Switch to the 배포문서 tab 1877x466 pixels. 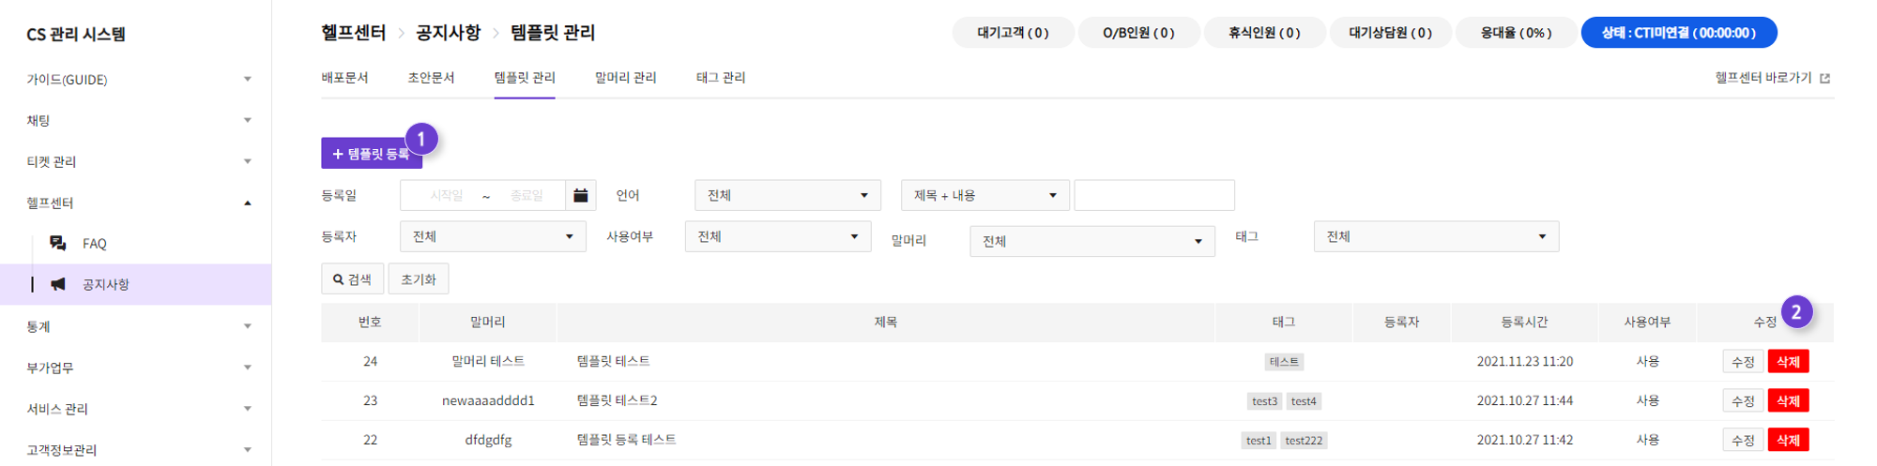coord(344,78)
